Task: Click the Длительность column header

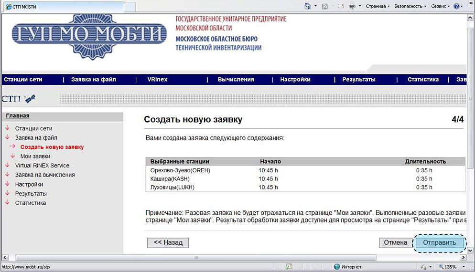Action: pyautogui.click(x=425, y=162)
